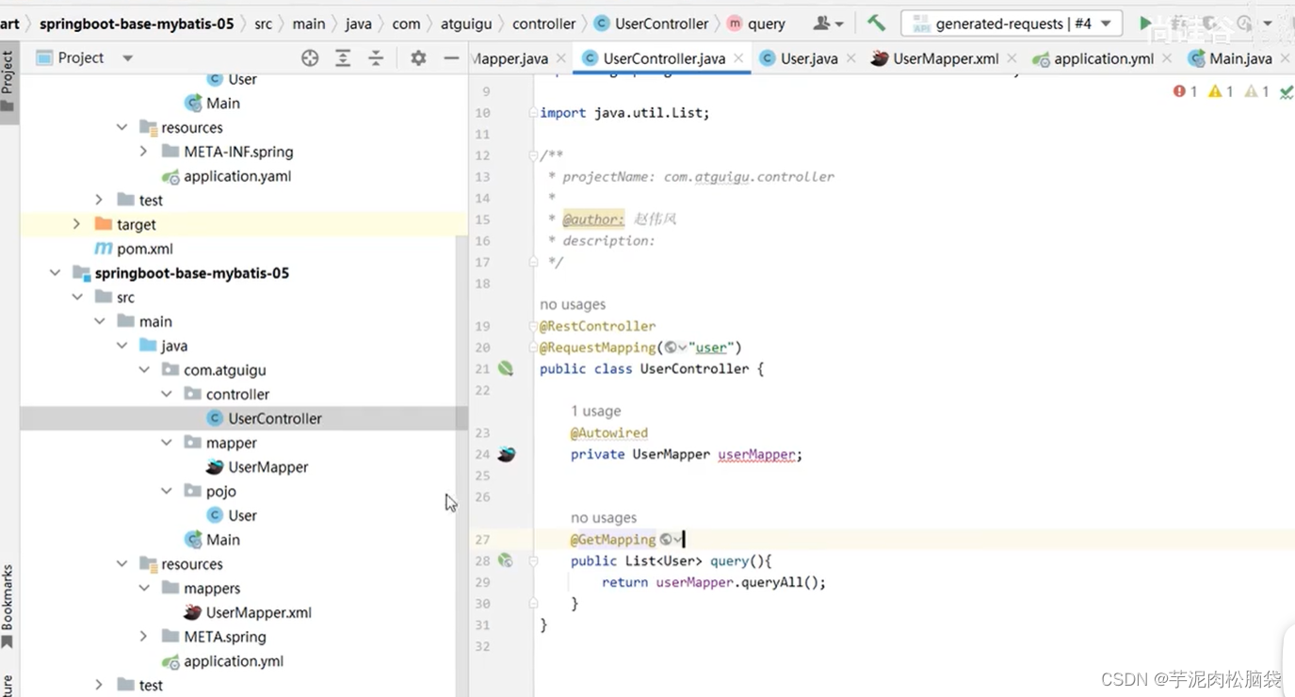Close the application.yml editor tab

(1167, 58)
